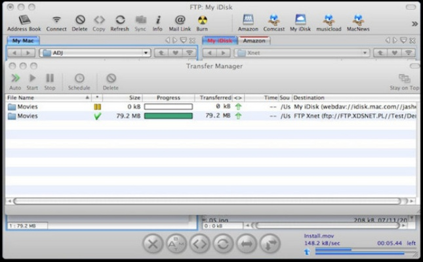The width and height of the screenshot is (423, 262).
Task: Click the round cancel X button at bottom
Action: (152, 244)
